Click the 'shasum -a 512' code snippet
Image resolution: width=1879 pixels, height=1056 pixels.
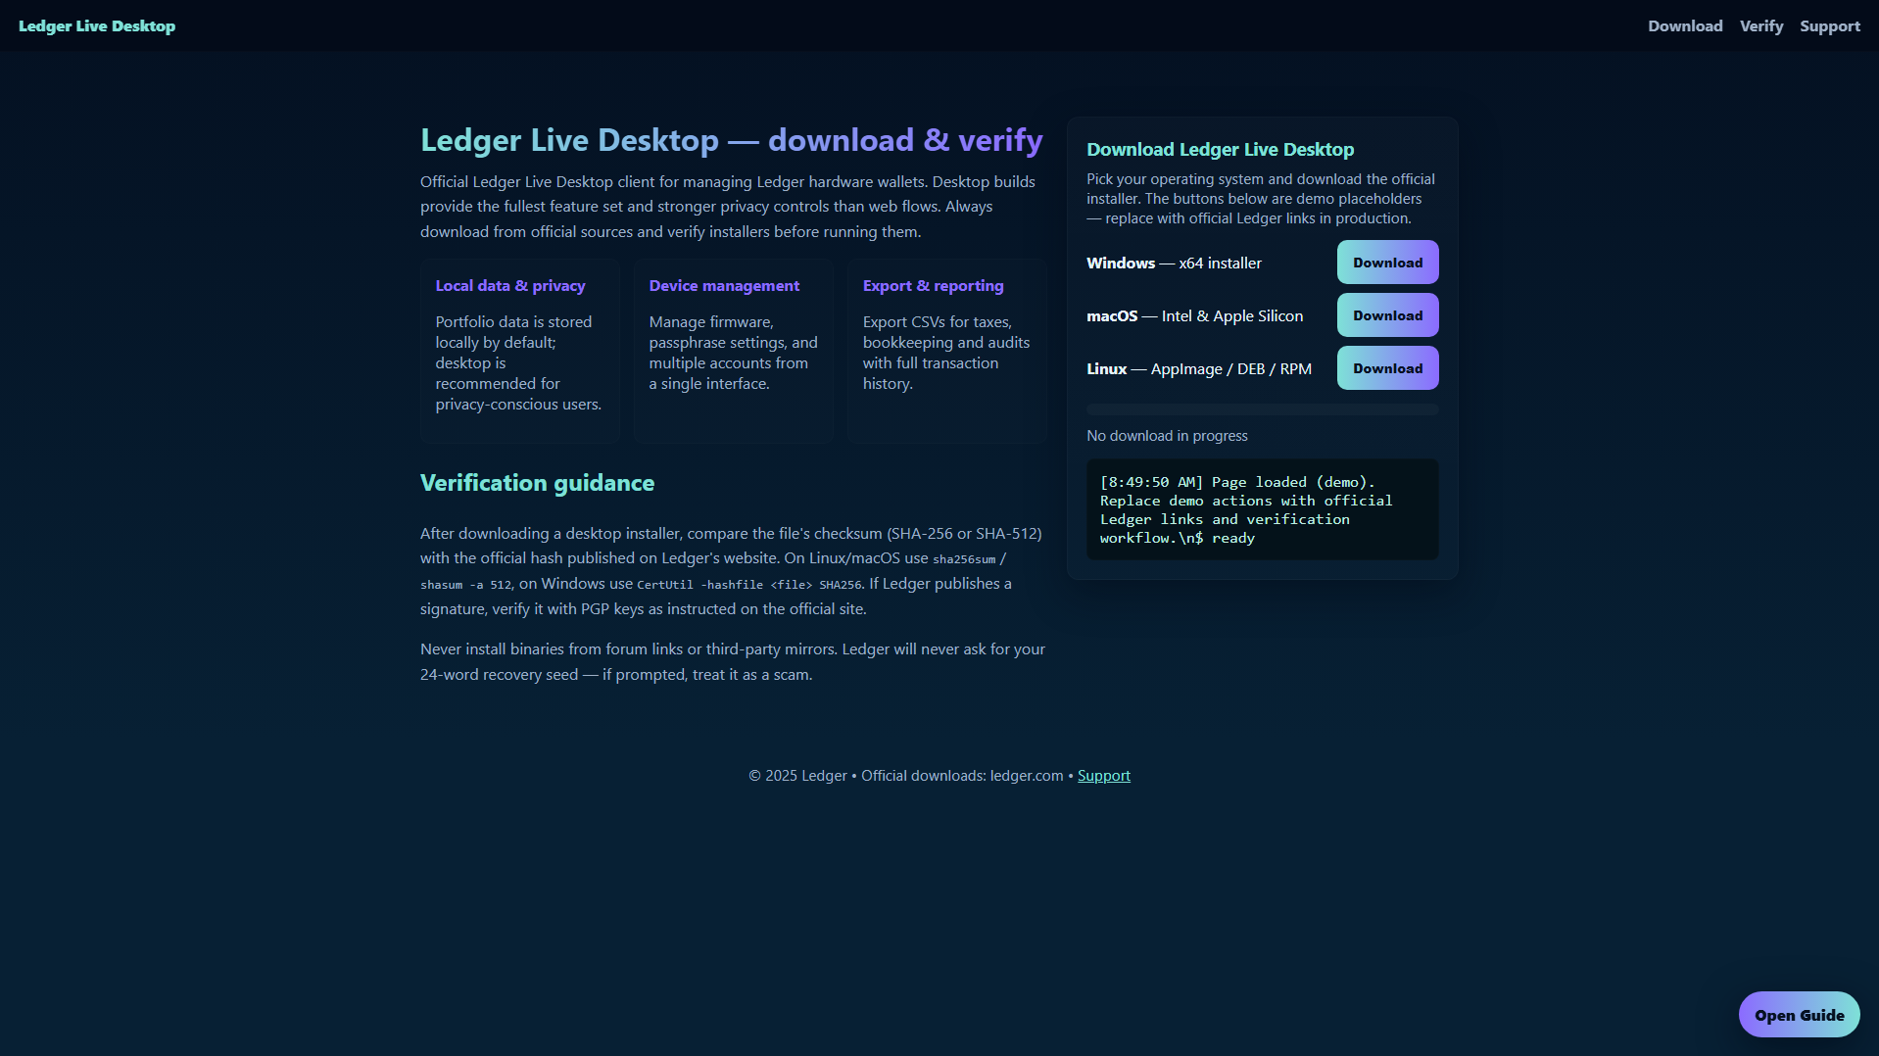tap(465, 585)
